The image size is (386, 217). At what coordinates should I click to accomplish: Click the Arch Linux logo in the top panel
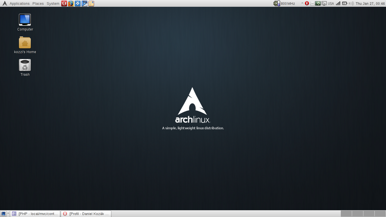(x=5, y=3)
